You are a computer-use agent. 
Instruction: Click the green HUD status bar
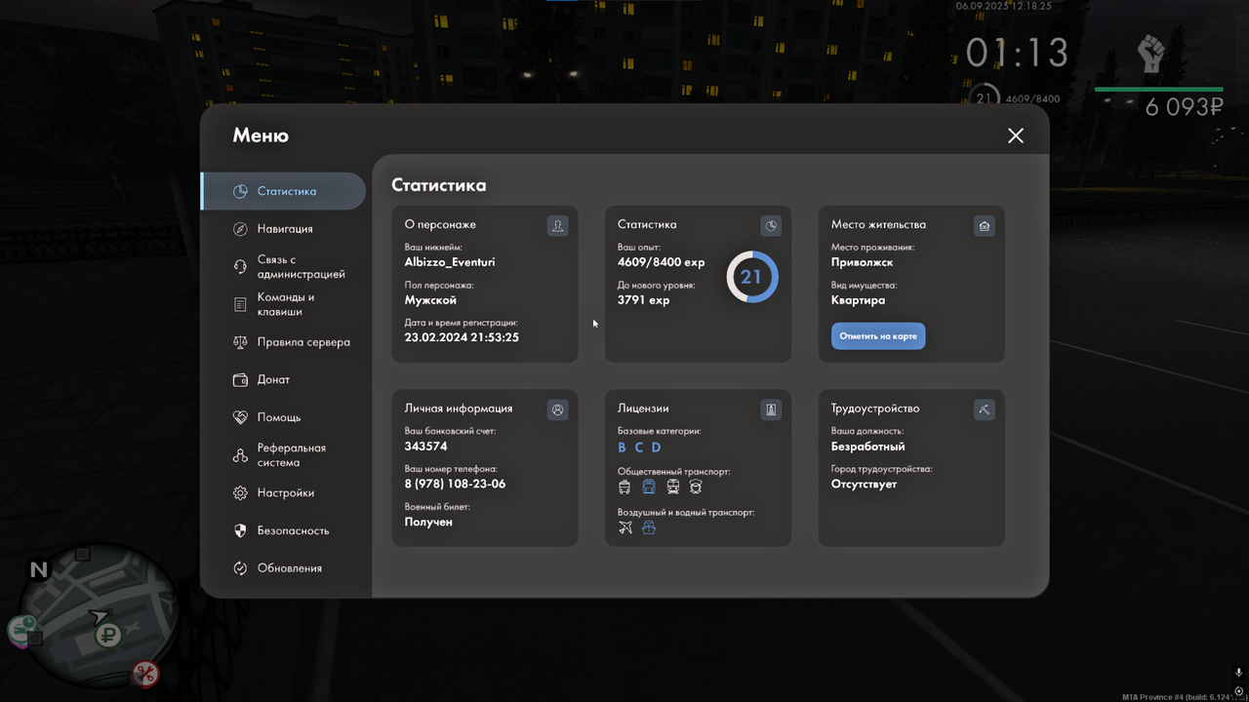point(1158,89)
